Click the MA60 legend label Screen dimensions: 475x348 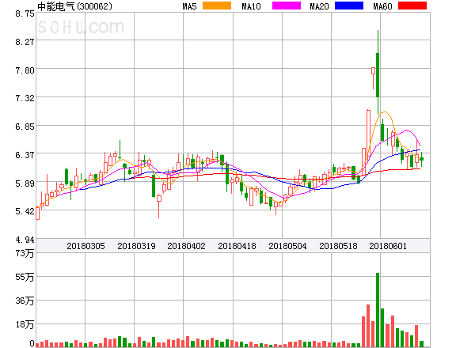coord(382,6)
